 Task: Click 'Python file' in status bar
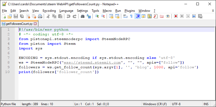pos(8,104)
